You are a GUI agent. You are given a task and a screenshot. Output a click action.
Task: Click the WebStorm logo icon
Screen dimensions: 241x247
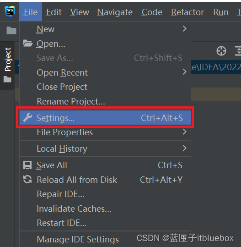[10, 11]
